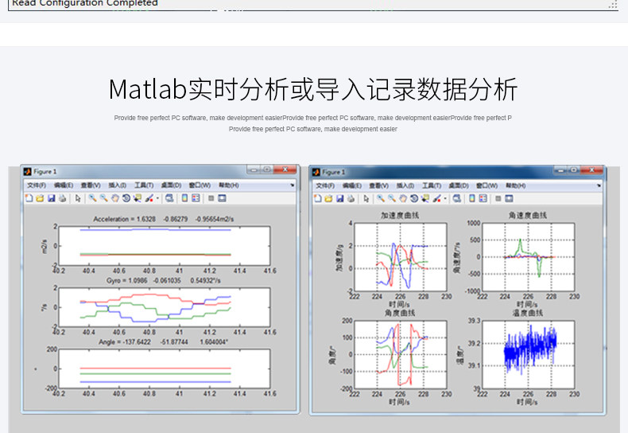The image size is (628, 433).
Task: Select Brush data tool in the 加速度曲线 figure window
Action: pyautogui.click(x=437, y=198)
